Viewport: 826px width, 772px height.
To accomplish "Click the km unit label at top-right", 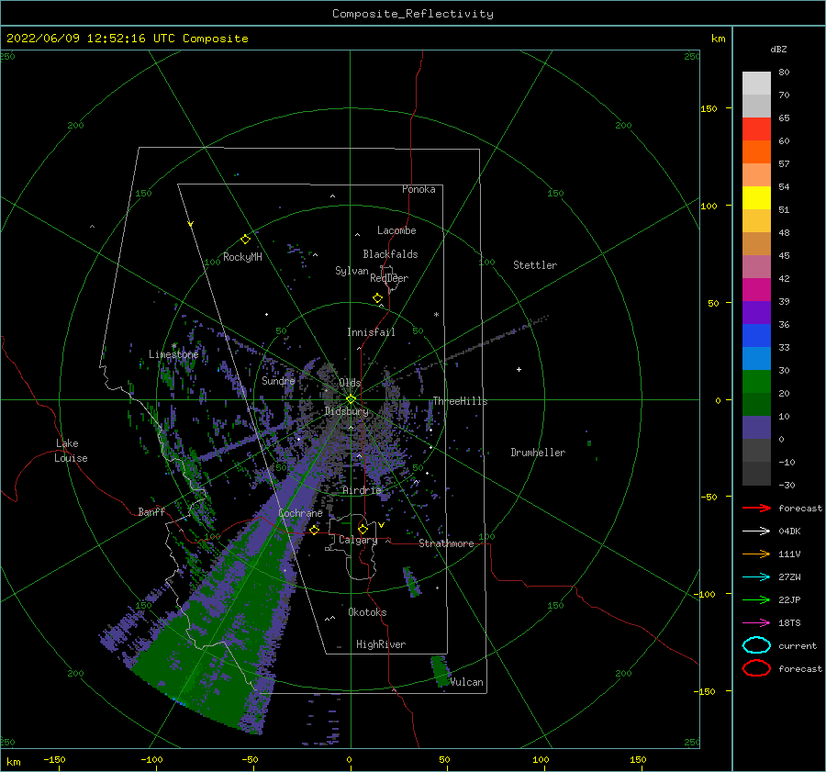I will click(718, 39).
